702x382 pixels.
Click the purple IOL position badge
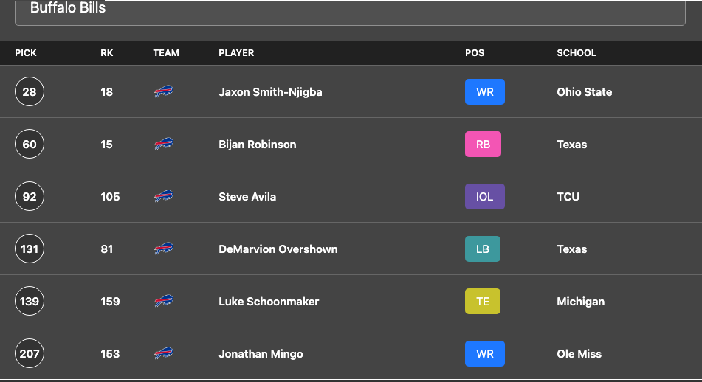[485, 196]
